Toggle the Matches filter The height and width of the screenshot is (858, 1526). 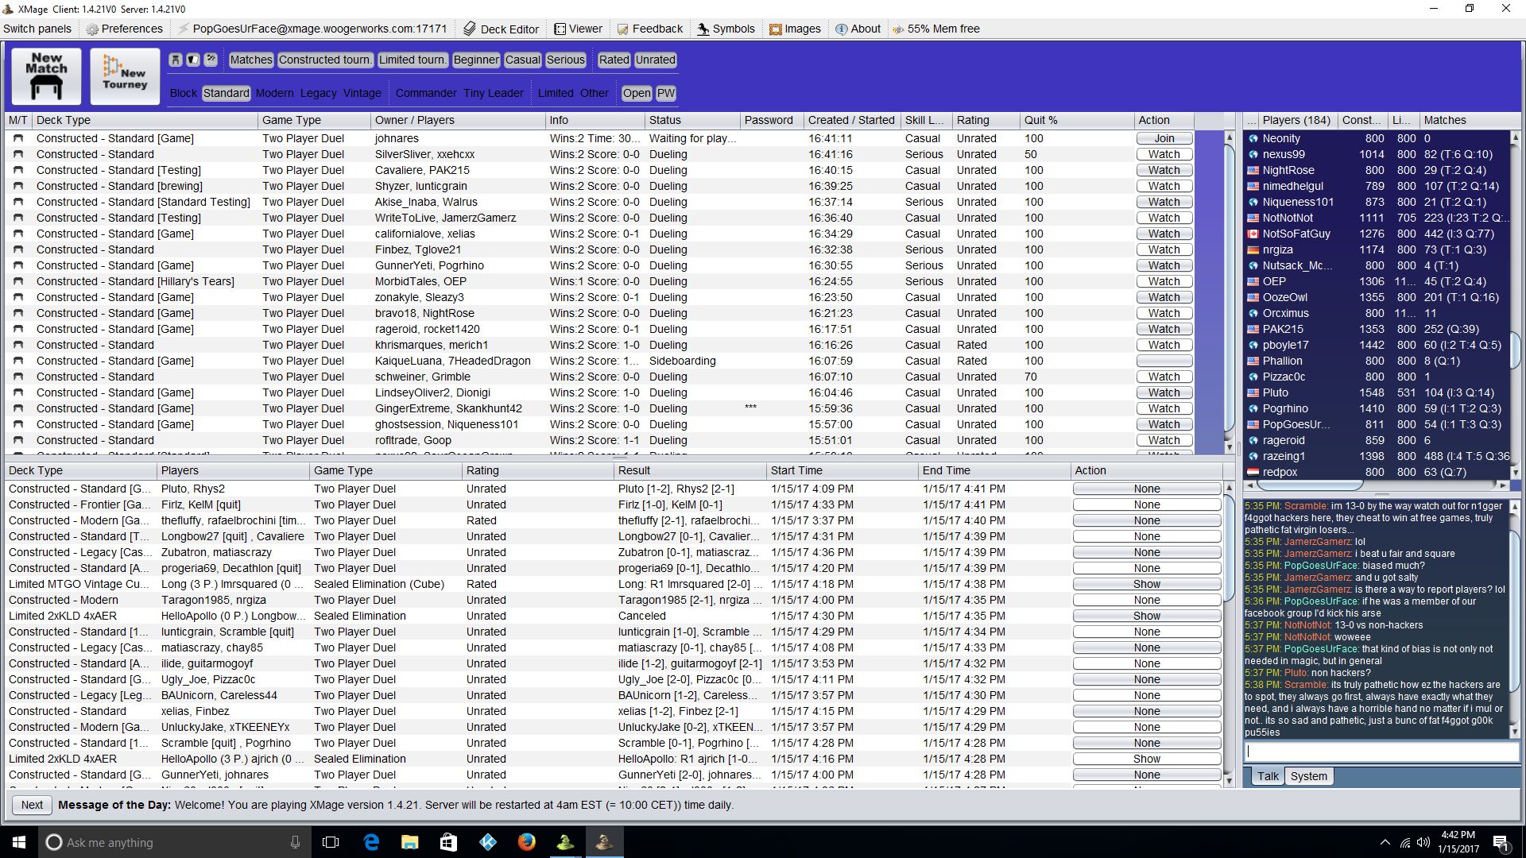click(250, 60)
